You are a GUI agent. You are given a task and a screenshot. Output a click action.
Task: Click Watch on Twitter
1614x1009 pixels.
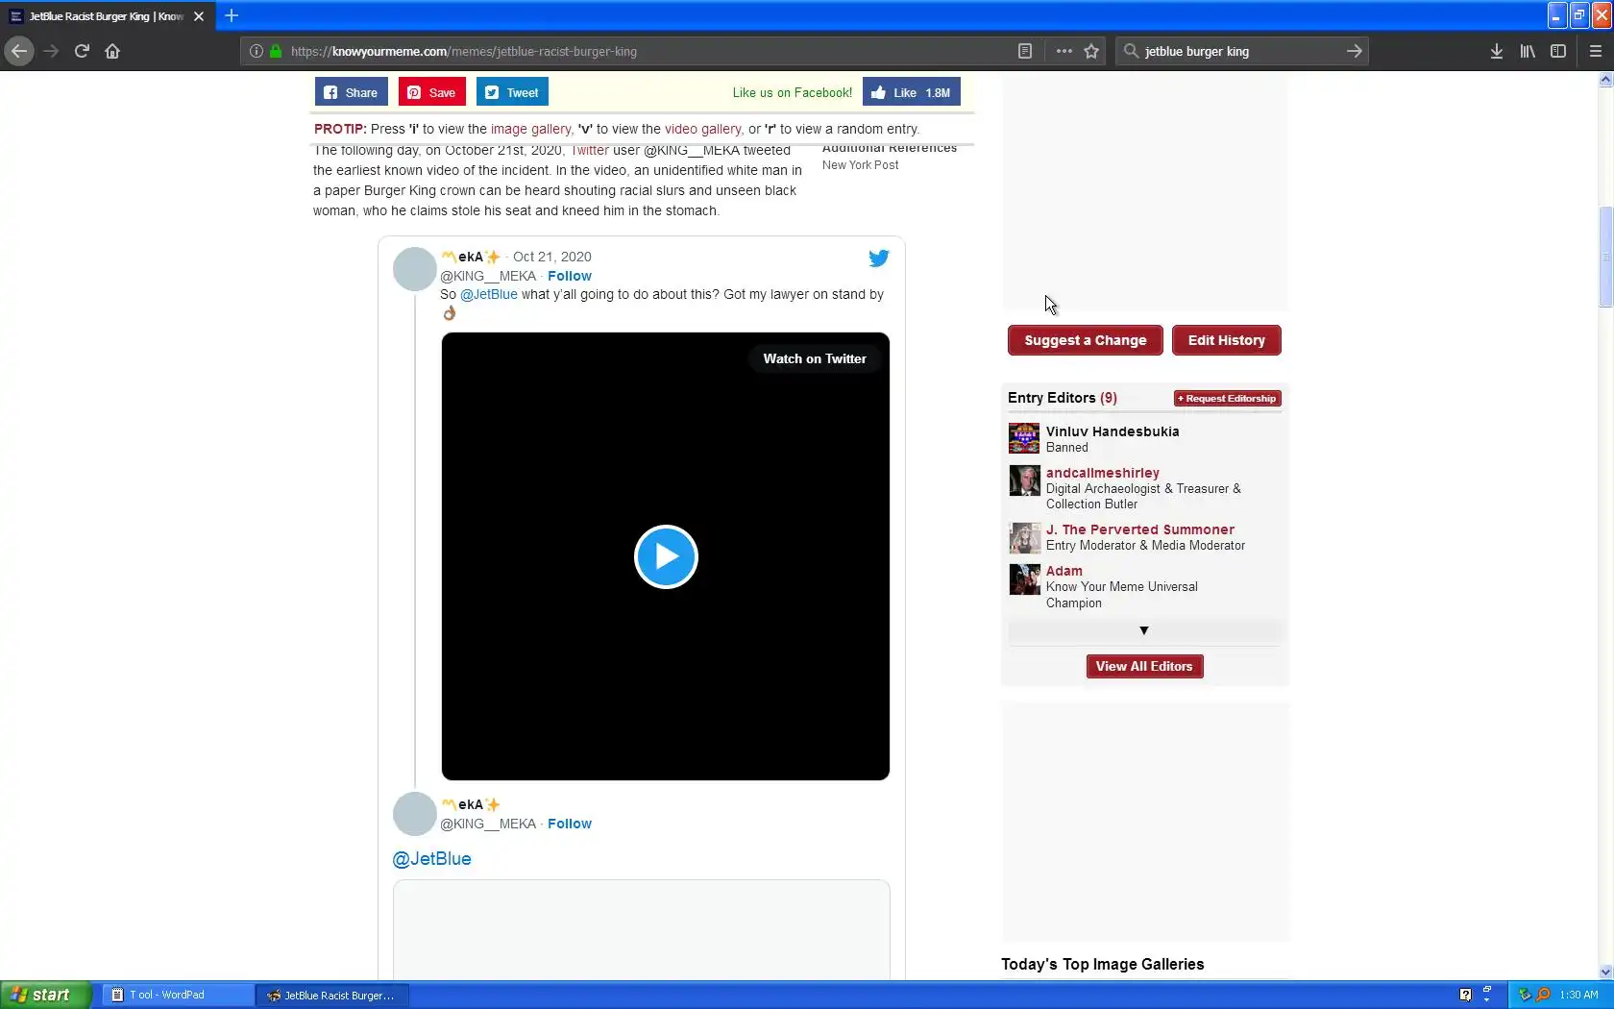click(x=815, y=358)
